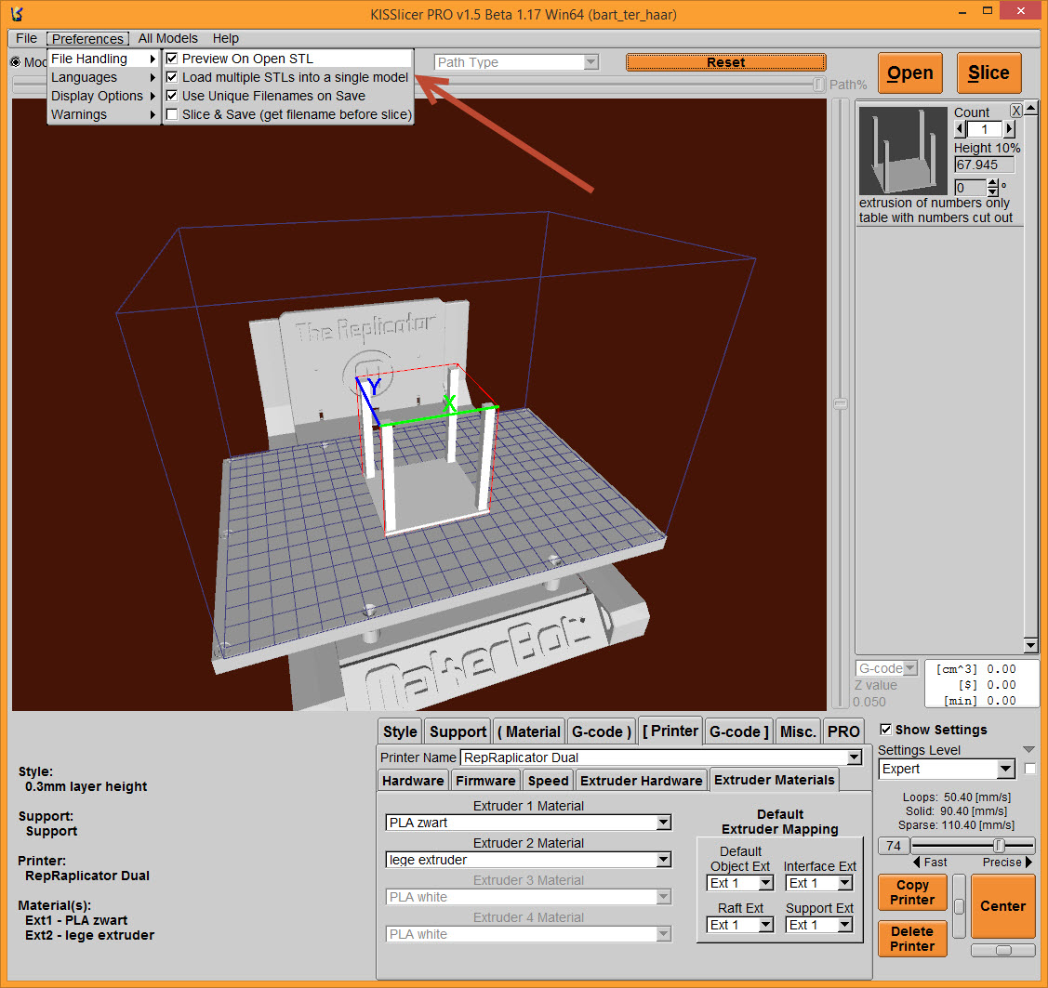This screenshot has height=988, width=1048.
Task: Open the Extruder Hardware sub-tab
Action: (x=641, y=780)
